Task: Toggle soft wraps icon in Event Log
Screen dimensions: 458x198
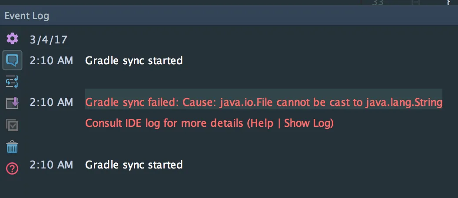Action: (x=12, y=82)
